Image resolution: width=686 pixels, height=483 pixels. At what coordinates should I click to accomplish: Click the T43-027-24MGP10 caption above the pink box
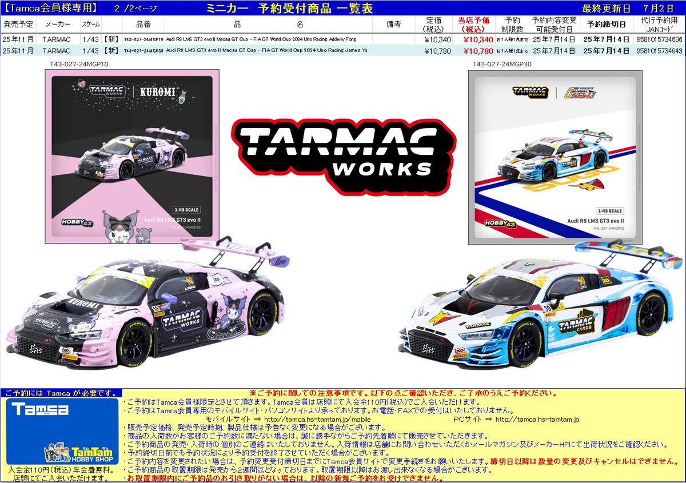pyautogui.click(x=78, y=65)
